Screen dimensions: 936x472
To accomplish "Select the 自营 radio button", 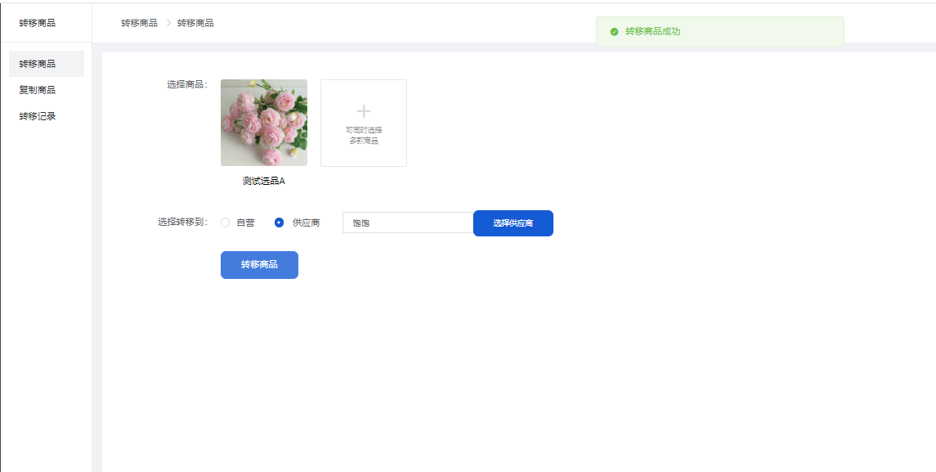I will (226, 223).
